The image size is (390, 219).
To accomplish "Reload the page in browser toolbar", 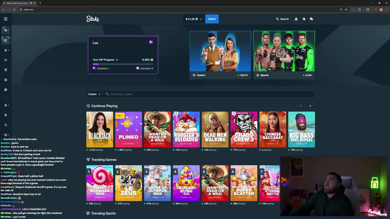I will (14, 9).
